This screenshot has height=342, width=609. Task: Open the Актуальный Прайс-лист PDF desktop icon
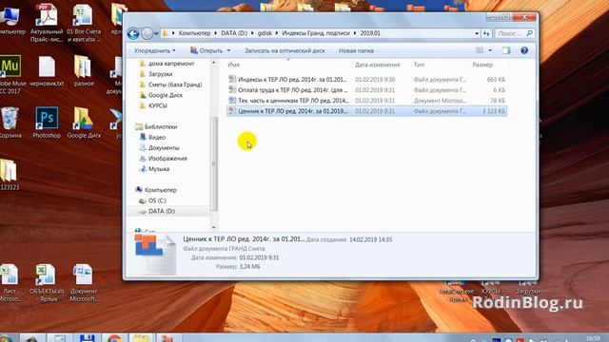47,23
